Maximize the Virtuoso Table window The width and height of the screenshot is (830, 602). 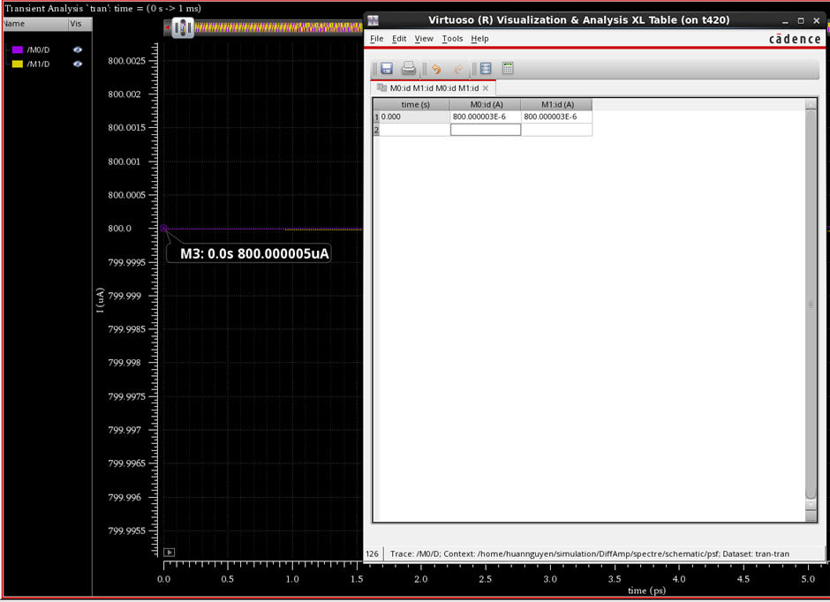click(801, 20)
